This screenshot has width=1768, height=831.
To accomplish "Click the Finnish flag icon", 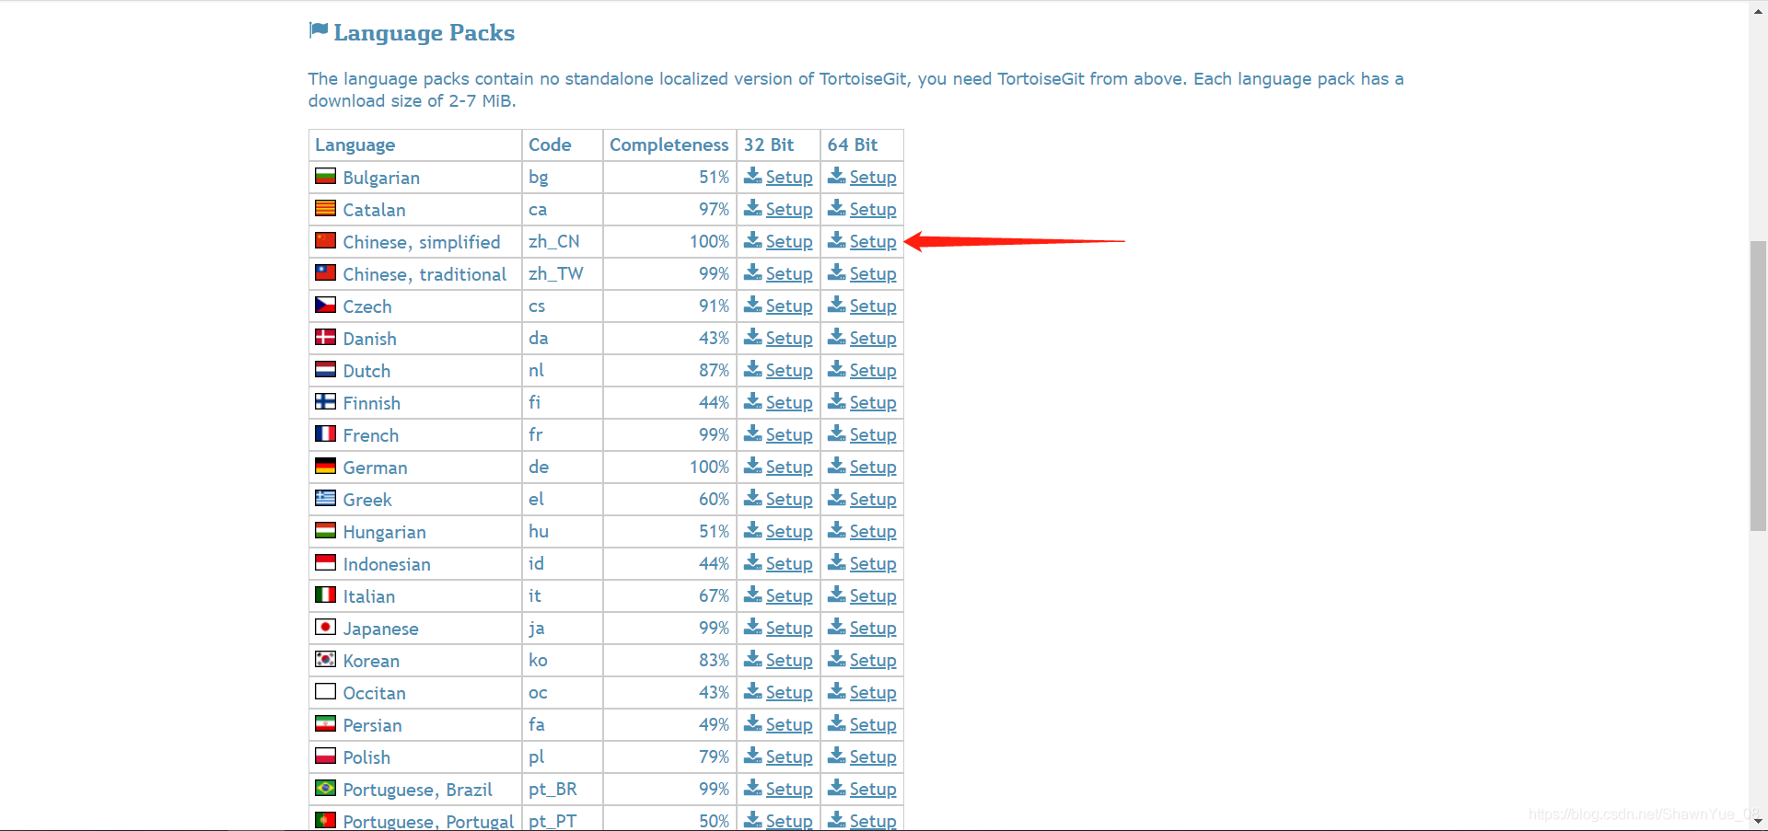I will (325, 401).
